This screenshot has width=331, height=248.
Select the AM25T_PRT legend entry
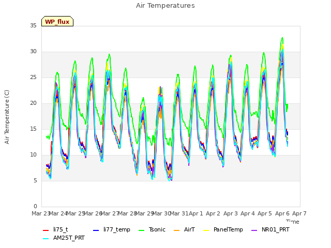(x=64, y=238)
